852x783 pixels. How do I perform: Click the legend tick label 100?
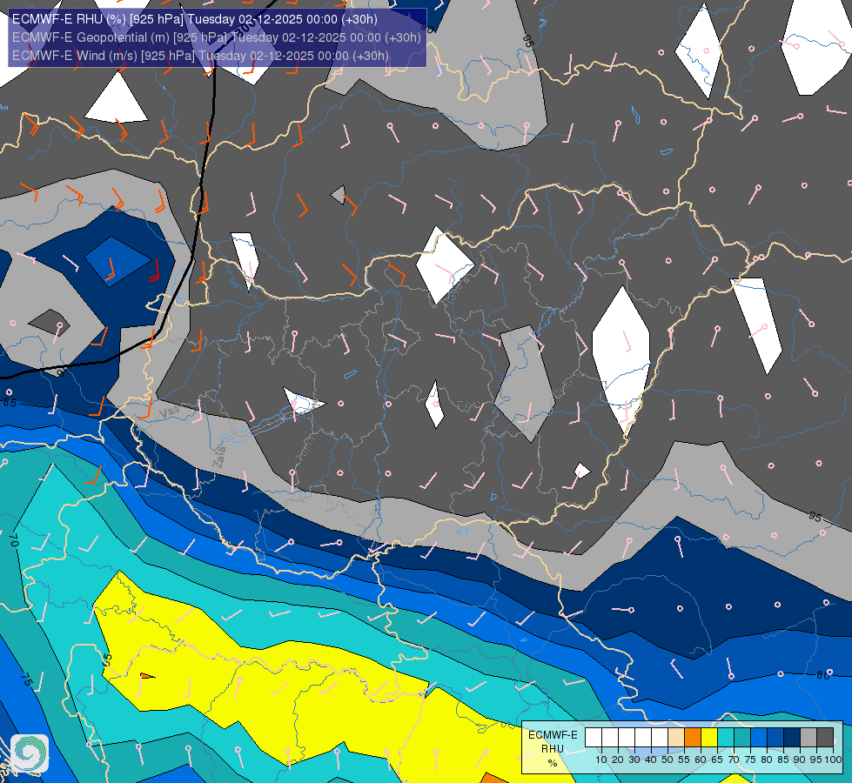click(x=833, y=760)
